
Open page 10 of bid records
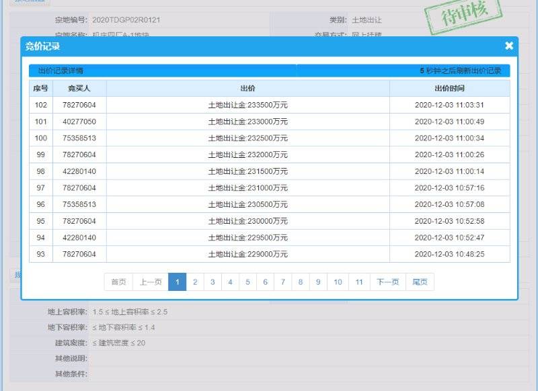338,282
